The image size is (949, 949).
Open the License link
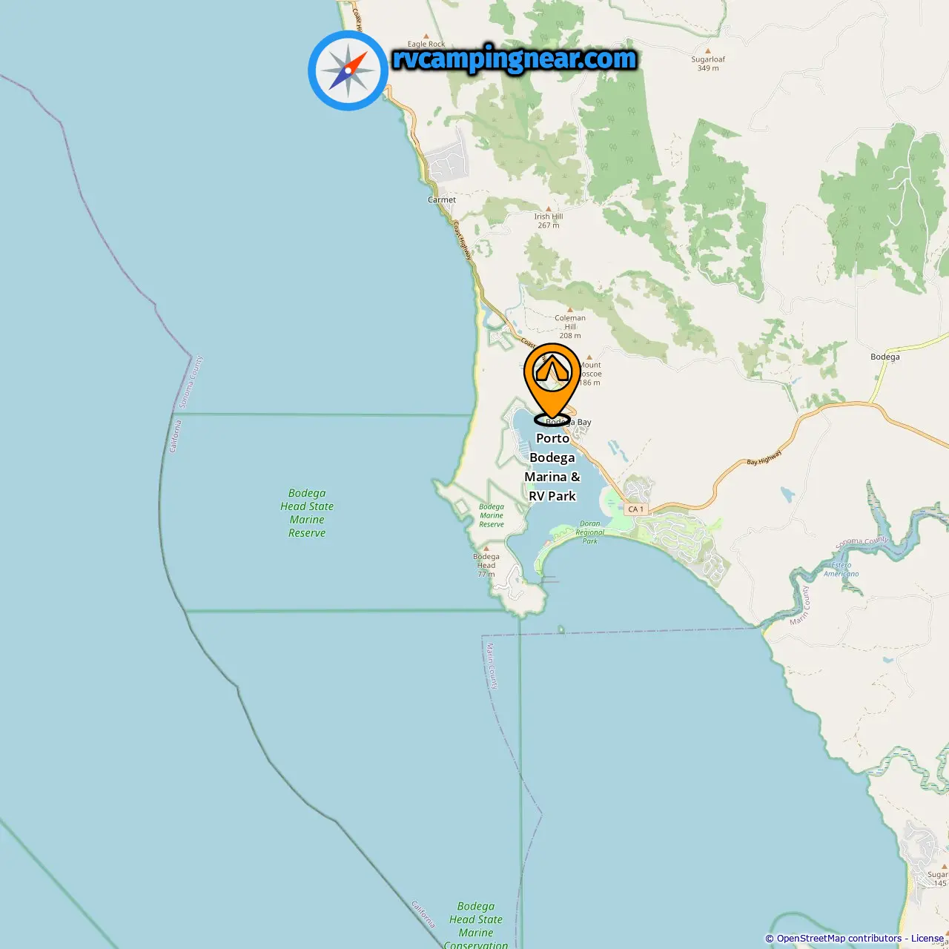927,939
